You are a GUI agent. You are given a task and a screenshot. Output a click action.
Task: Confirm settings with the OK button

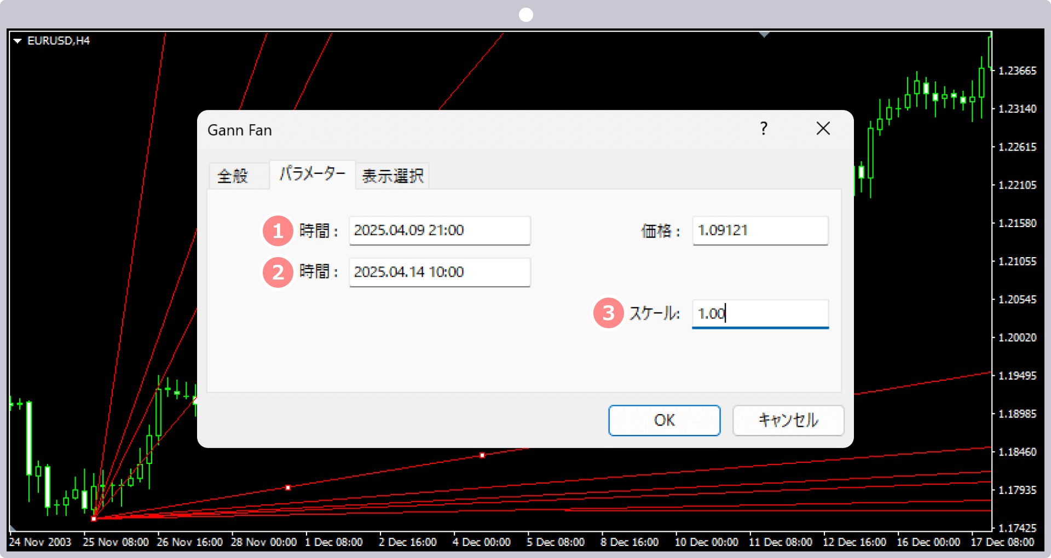point(664,420)
